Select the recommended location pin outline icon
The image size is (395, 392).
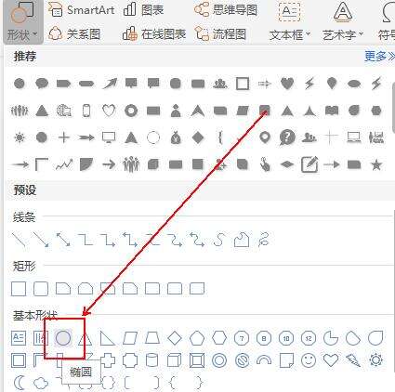265,137
